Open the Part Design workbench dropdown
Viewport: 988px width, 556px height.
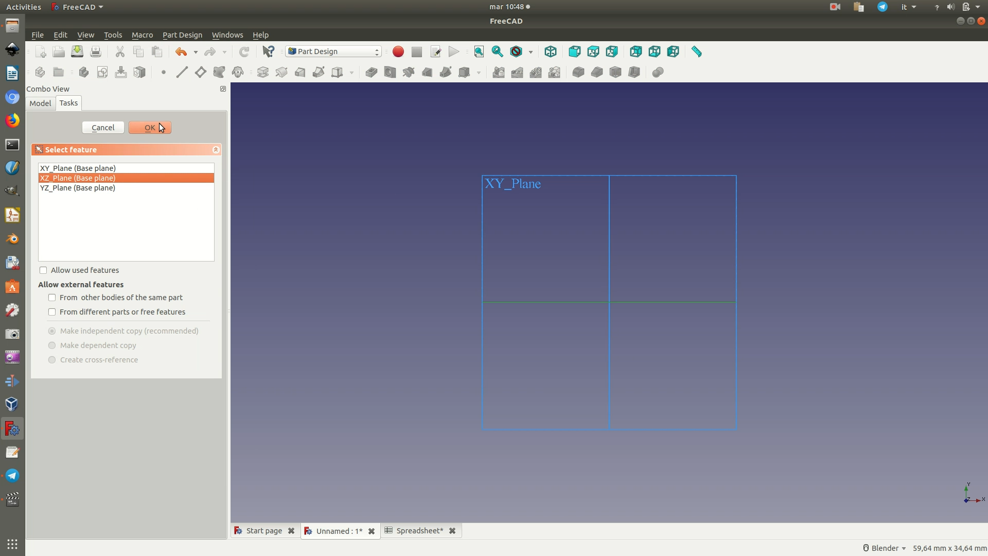pyautogui.click(x=333, y=51)
